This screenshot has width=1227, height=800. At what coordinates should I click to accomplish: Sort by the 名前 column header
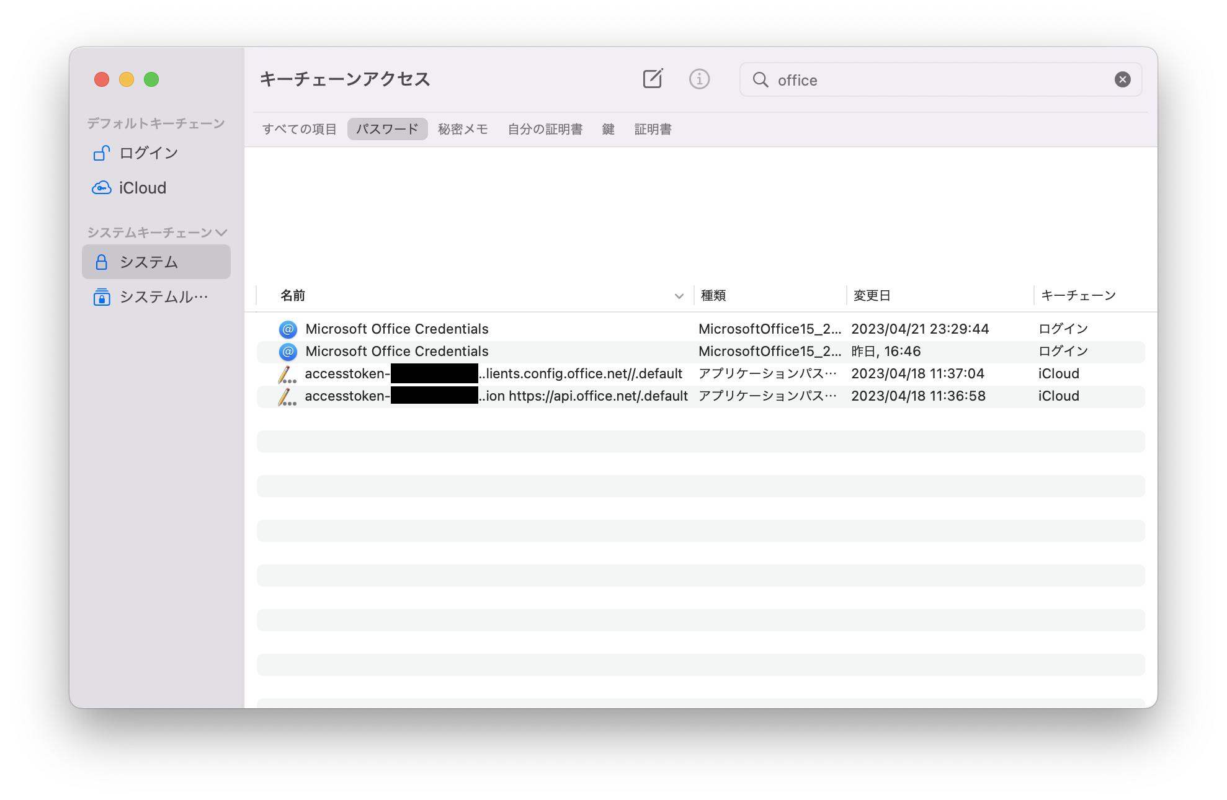(293, 295)
